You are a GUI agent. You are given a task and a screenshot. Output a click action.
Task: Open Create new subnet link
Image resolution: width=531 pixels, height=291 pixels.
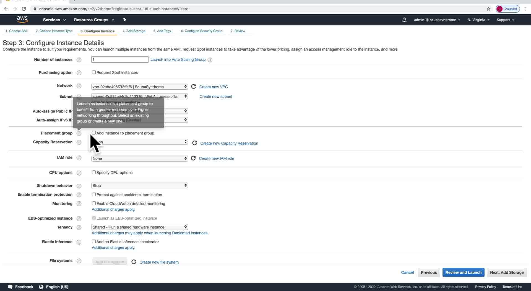(x=216, y=97)
